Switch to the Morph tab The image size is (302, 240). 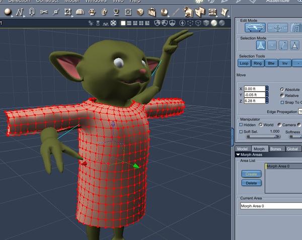pyautogui.click(x=259, y=149)
